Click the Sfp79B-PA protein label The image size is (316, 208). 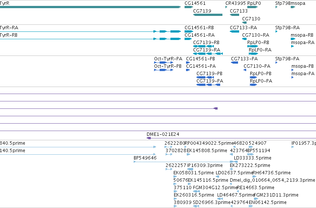287,59
